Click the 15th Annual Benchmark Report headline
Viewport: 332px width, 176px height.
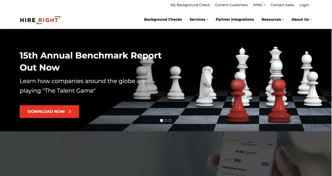(91, 61)
